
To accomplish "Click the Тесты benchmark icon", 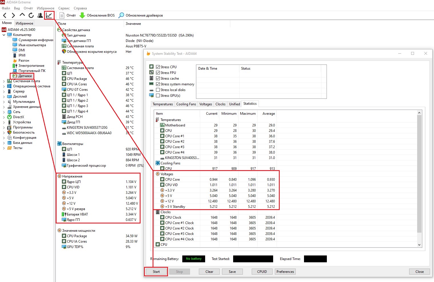I will pyautogui.click(x=9, y=148).
